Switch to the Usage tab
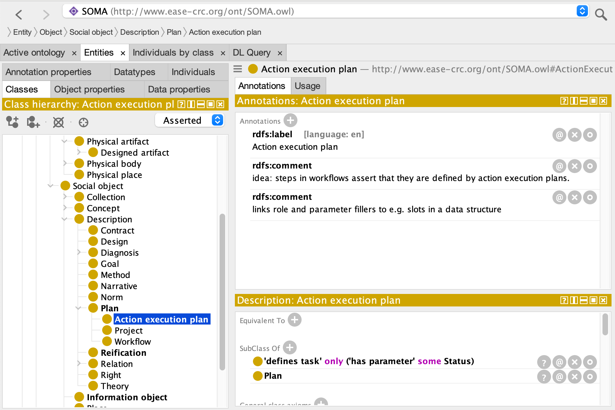The height and width of the screenshot is (410, 615). [x=307, y=86]
